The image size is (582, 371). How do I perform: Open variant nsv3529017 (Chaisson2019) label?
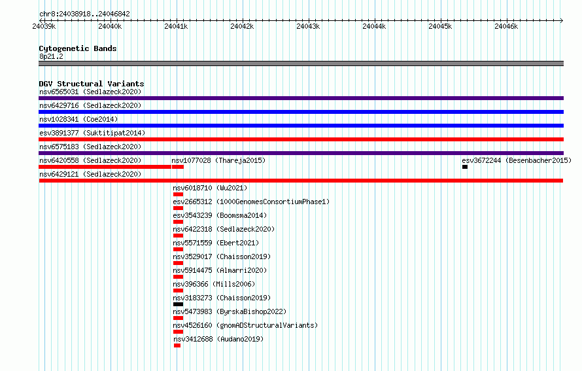[222, 256]
